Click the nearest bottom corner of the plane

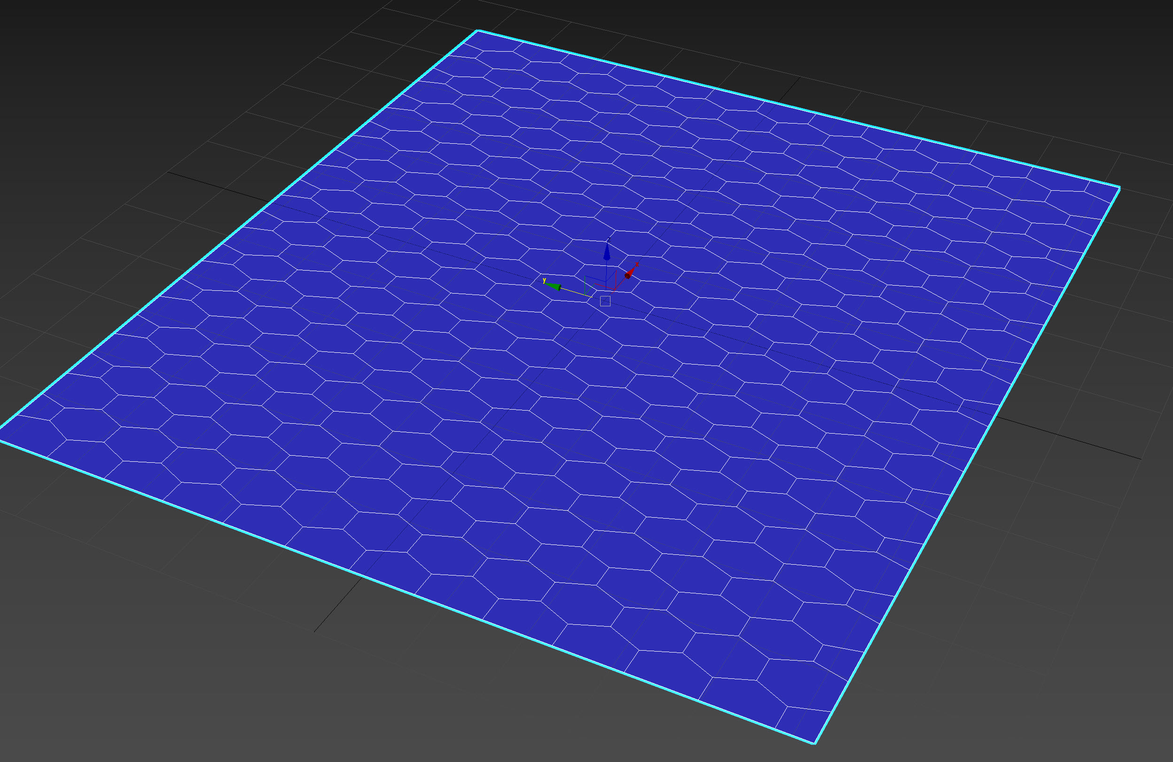815,743
